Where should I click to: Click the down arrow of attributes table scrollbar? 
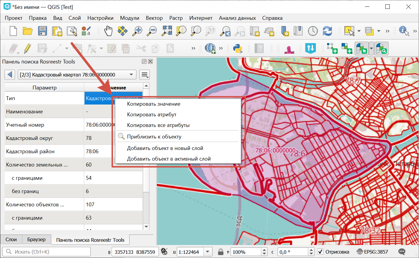tap(146, 227)
